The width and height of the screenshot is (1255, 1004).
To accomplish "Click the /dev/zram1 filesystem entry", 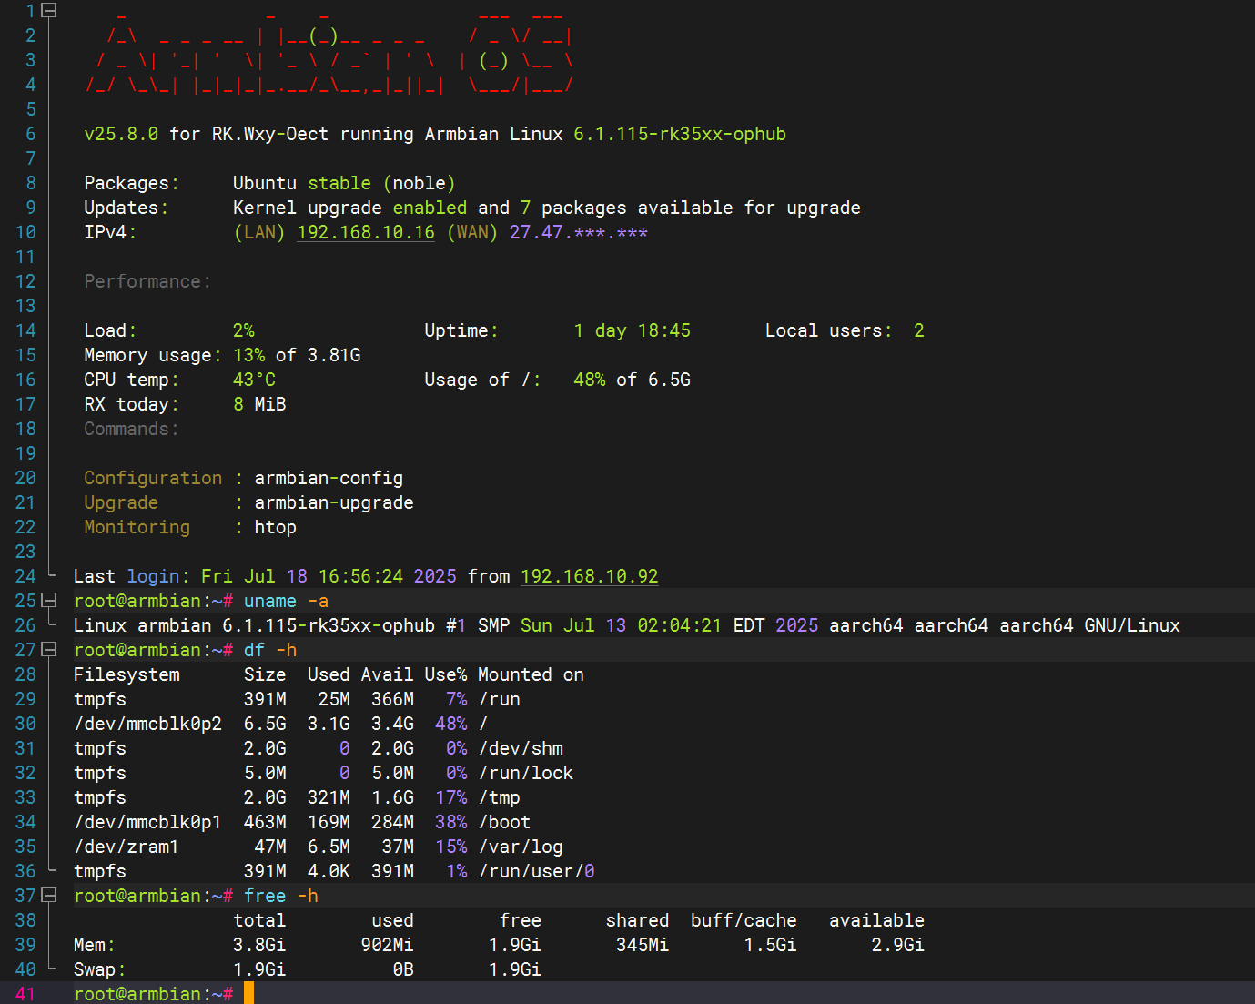I will point(126,847).
